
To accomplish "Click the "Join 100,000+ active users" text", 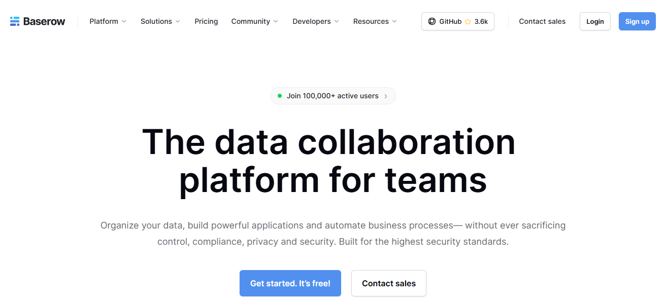I will (x=332, y=96).
